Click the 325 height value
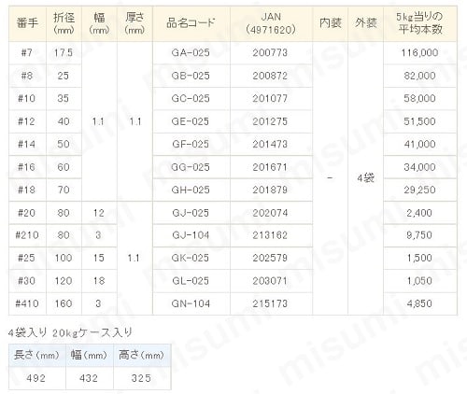This screenshot has width=467, height=394. (x=141, y=378)
